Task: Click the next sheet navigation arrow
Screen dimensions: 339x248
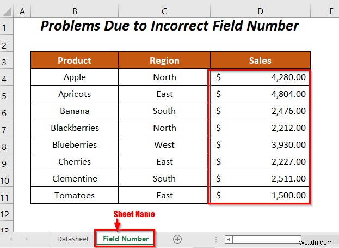Action: pos(26,239)
